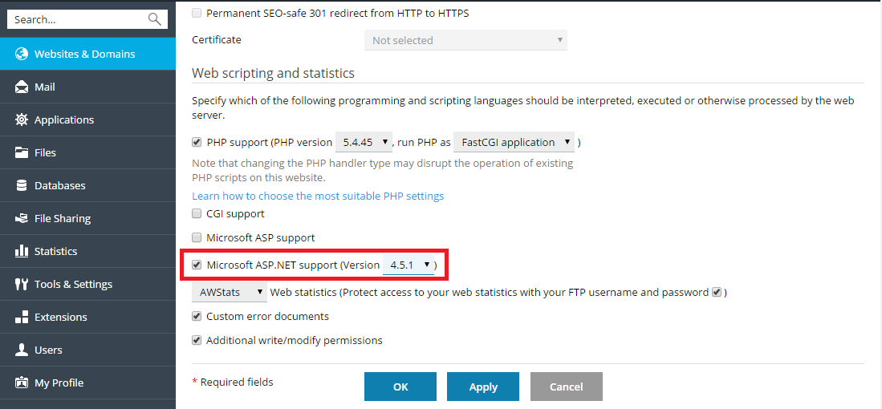Expand the ASP.NET version 4.5.1 dropdown

coord(408,265)
